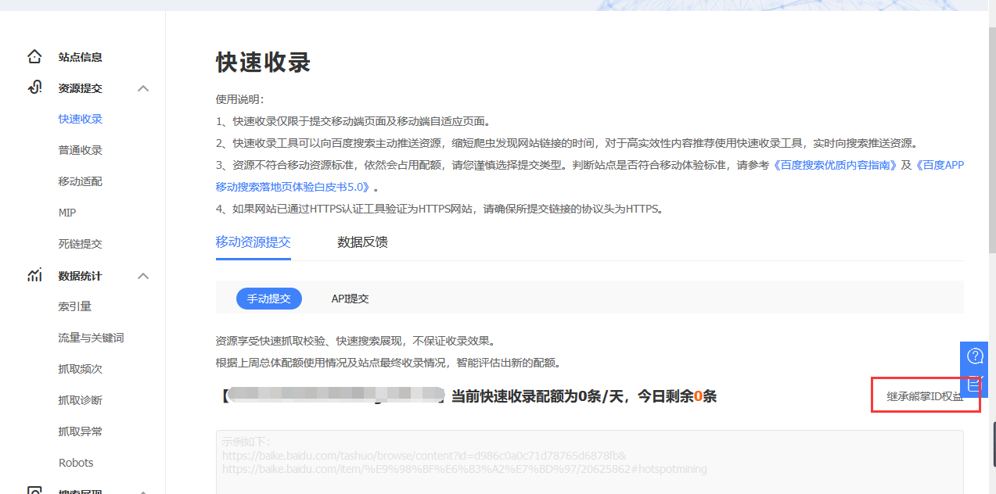Open the floating help question icon
This screenshot has height=494, width=996.
[975, 356]
